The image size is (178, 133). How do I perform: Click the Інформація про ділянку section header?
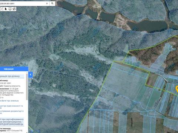[12, 76]
